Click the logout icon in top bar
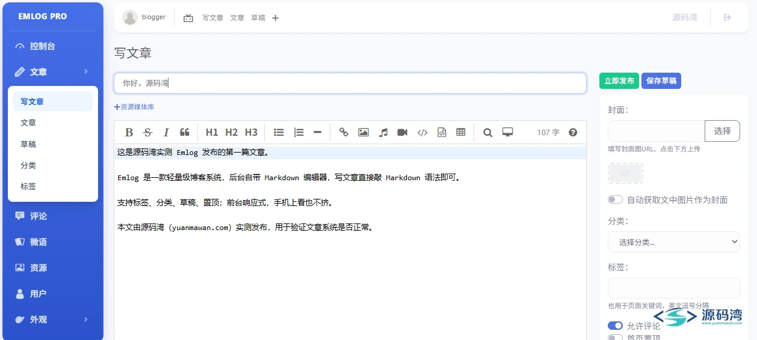 [x=727, y=17]
